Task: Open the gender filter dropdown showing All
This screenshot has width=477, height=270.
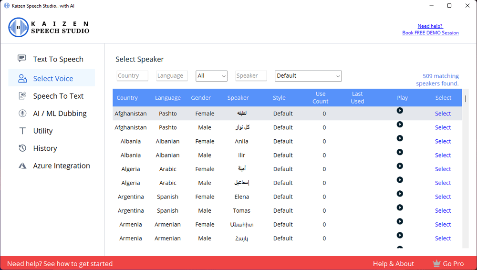Action: [x=212, y=76]
